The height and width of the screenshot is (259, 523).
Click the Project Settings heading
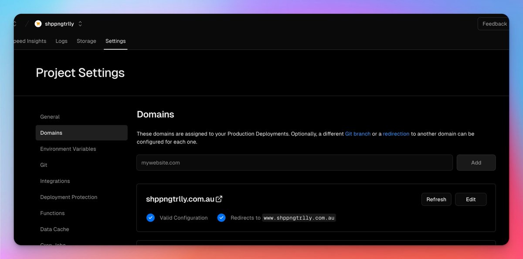coord(80,73)
